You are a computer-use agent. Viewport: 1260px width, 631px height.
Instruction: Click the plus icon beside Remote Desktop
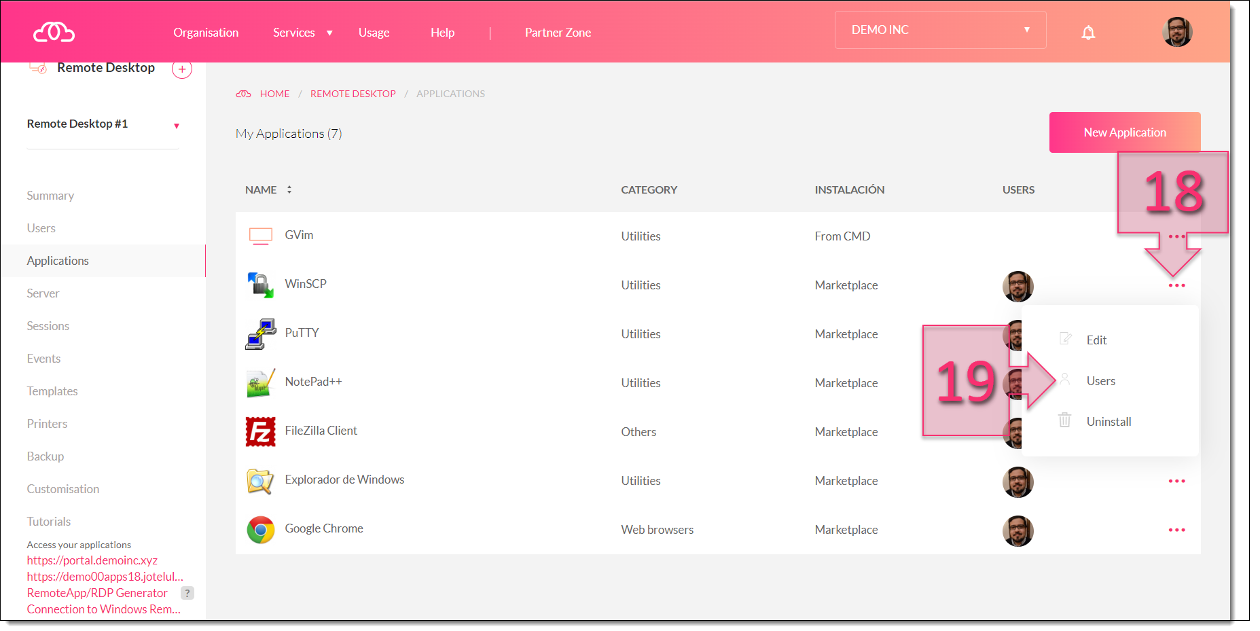click(x=182, y=69)
